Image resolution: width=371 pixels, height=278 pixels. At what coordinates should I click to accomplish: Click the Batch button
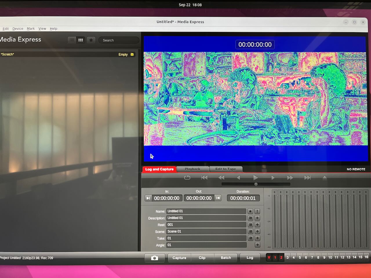(x=226, y=258)
